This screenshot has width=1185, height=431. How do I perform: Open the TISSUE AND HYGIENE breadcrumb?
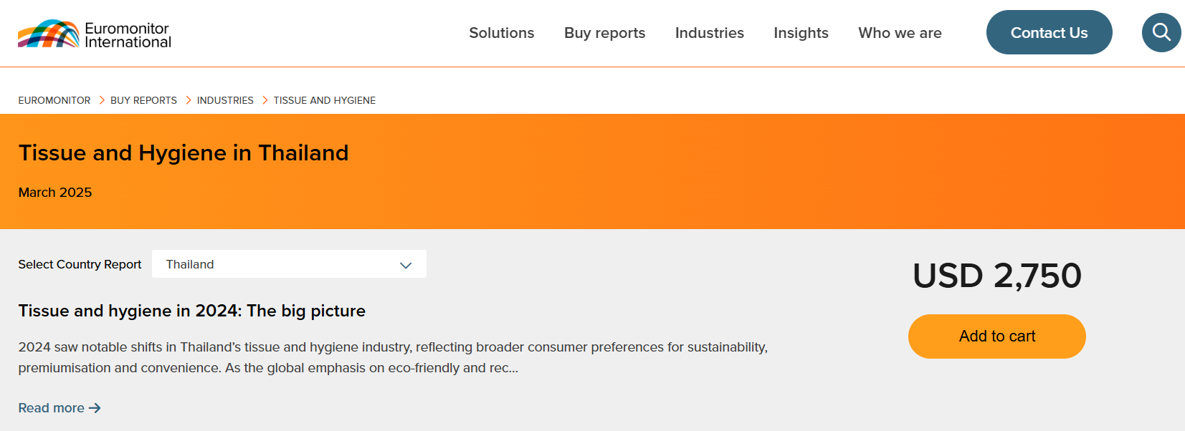[324, 100]
